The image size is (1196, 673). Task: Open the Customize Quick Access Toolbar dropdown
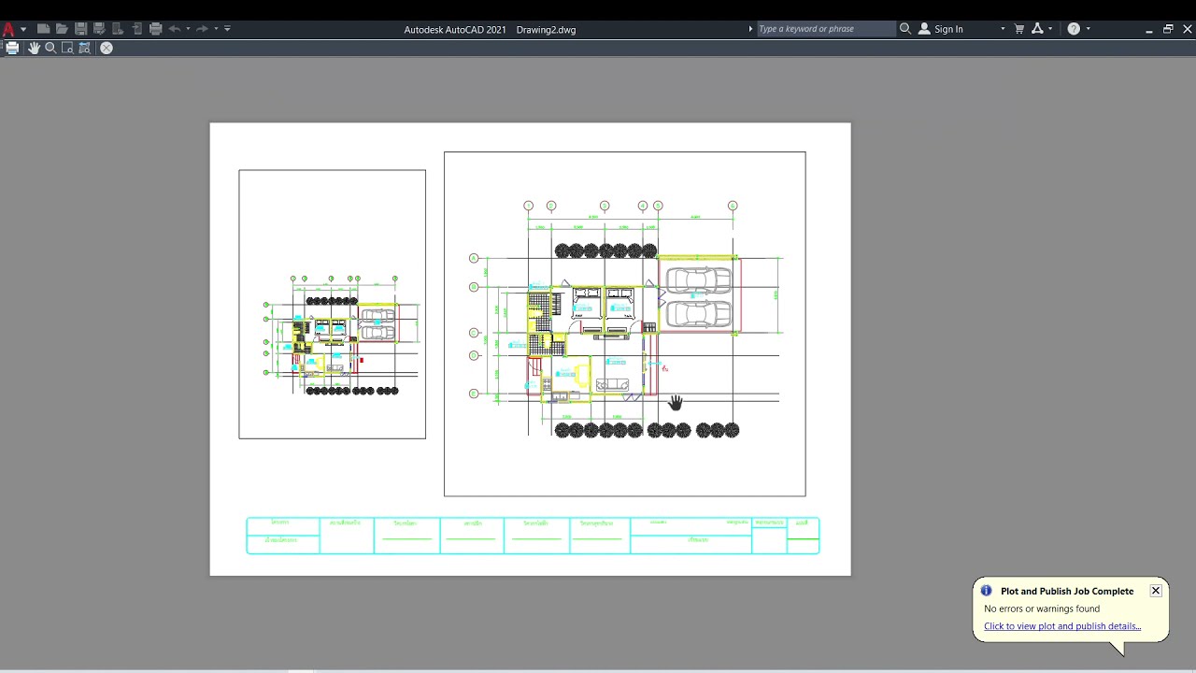click(227, 29)
